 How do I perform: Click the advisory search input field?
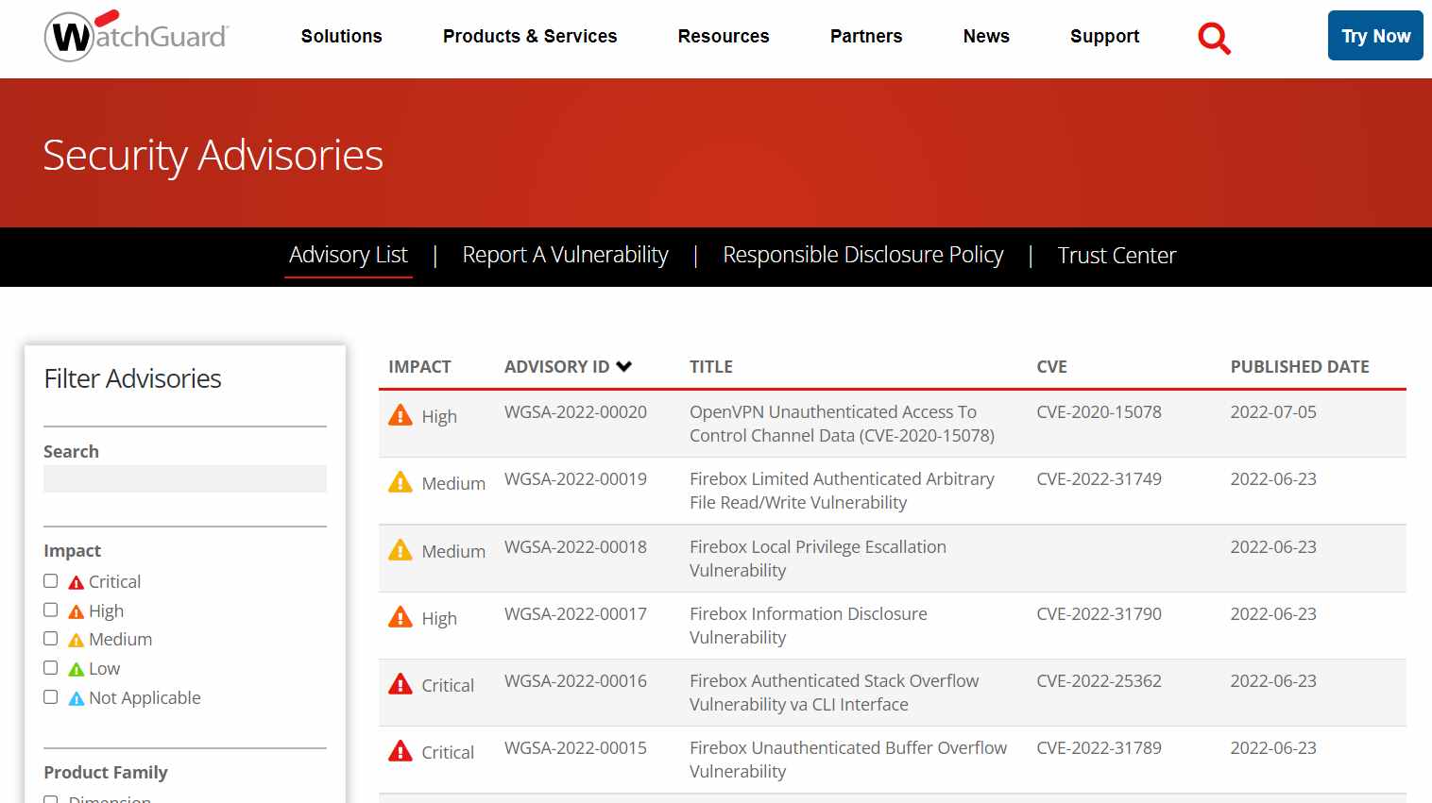pyautogui.click(x=185, y=478)
